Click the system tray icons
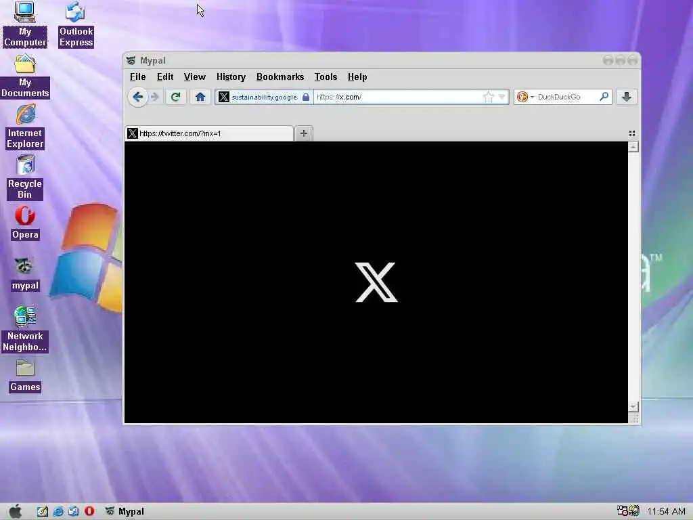Image resolution: width=693 pixels, height=520 pixels. (629, 511)
